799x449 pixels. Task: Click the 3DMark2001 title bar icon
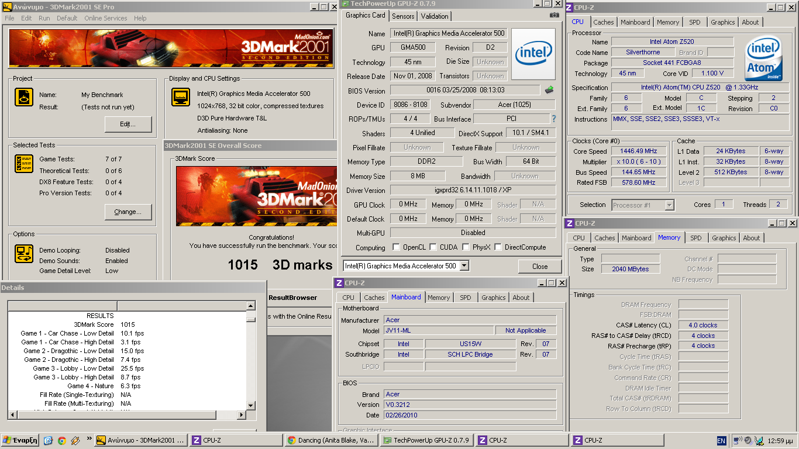click(7, 7)
